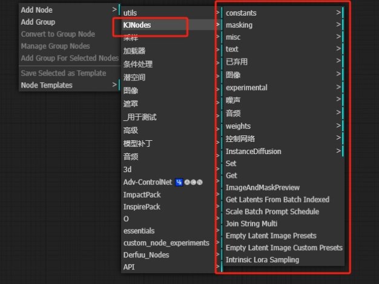Open the Derfuu_Nodes category
Image resolution: width=379 pixels, height=284 pixels.
pyautogui.click(x=171, y=255)
